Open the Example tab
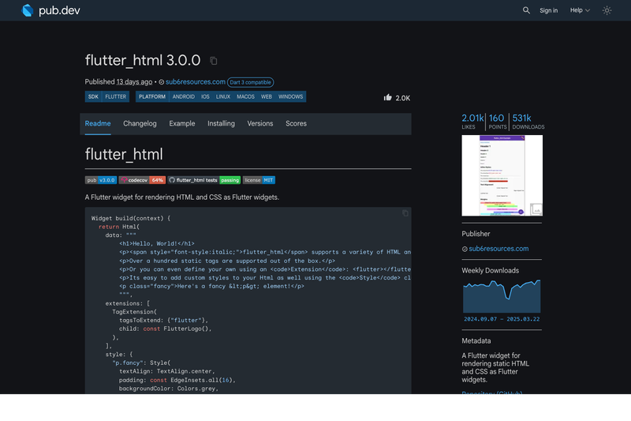The height and width of the screenshot is (421, 631). click(x=182, y=124)
